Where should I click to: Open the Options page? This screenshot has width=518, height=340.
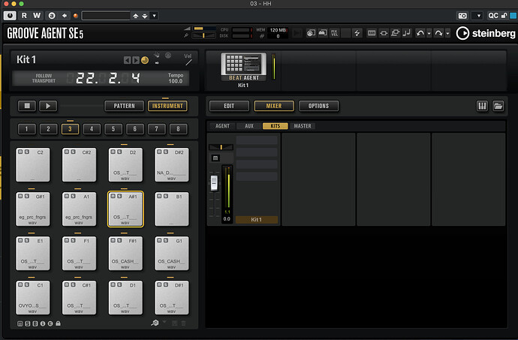tap(318, 106)
